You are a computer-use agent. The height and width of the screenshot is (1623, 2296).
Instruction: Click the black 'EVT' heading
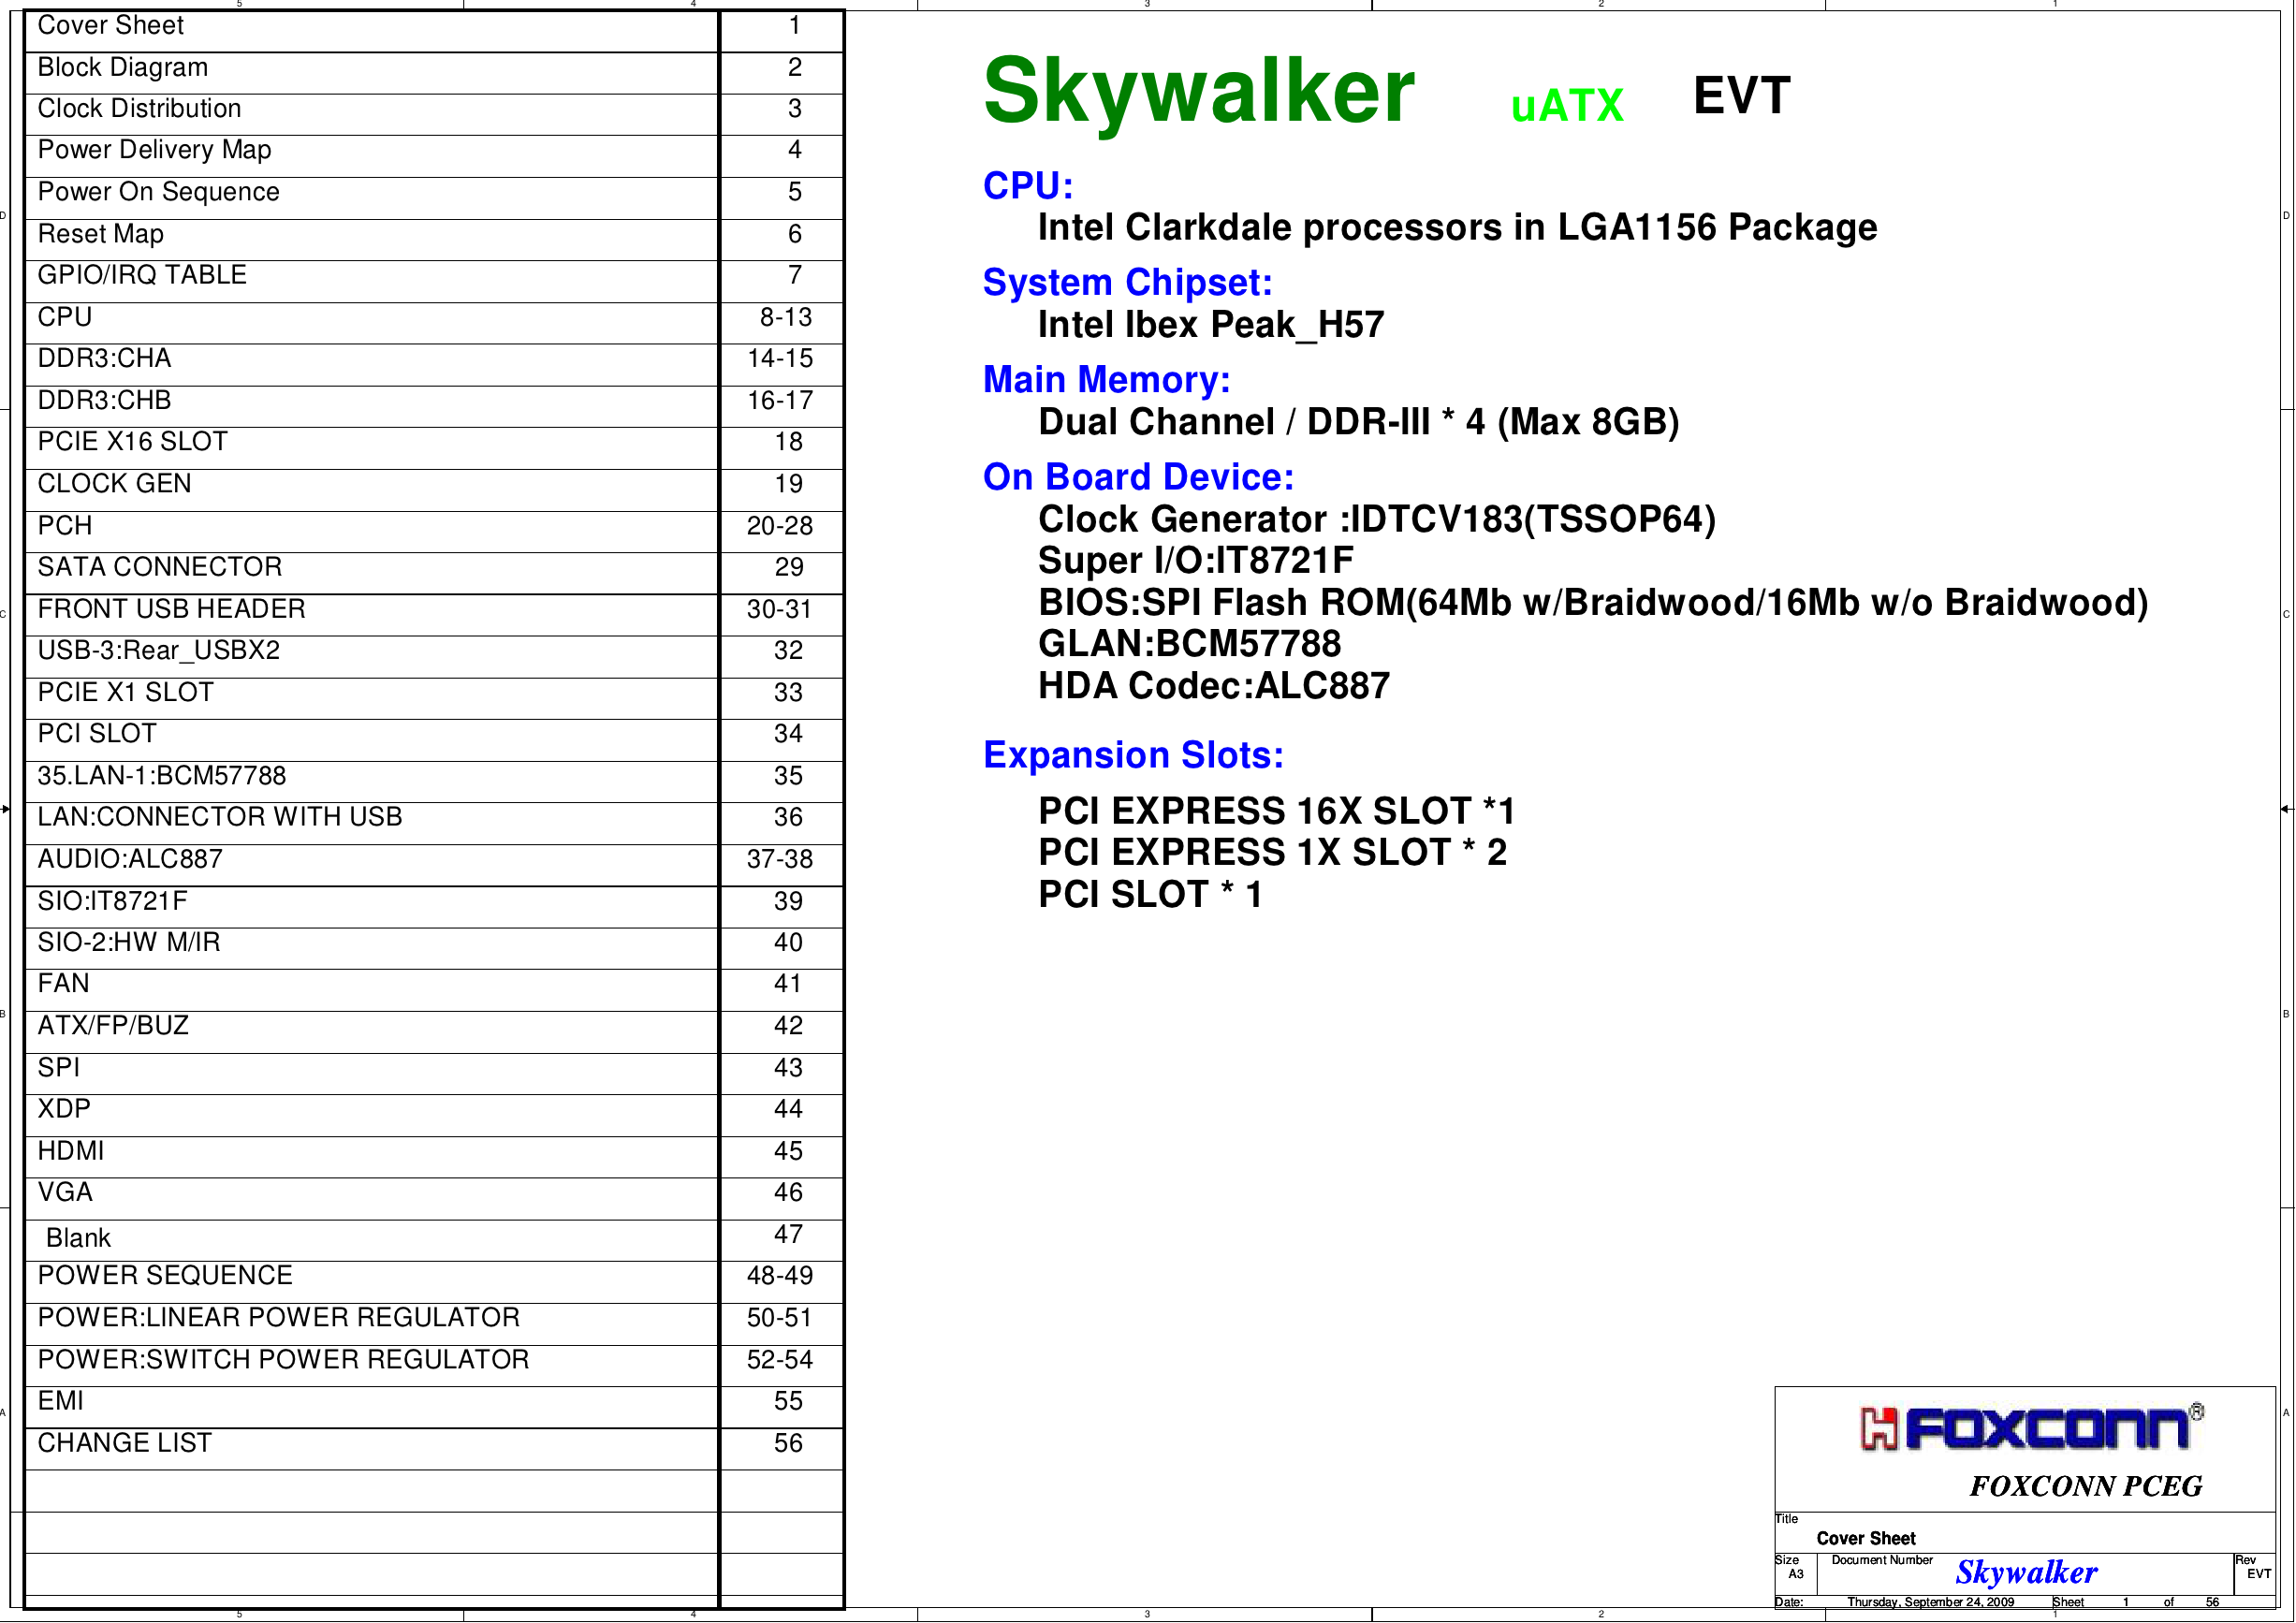click(x=1741, y=96)
